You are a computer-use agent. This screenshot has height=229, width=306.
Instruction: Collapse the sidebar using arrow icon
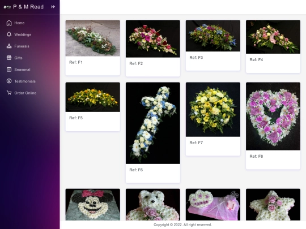tap(53, 7)
